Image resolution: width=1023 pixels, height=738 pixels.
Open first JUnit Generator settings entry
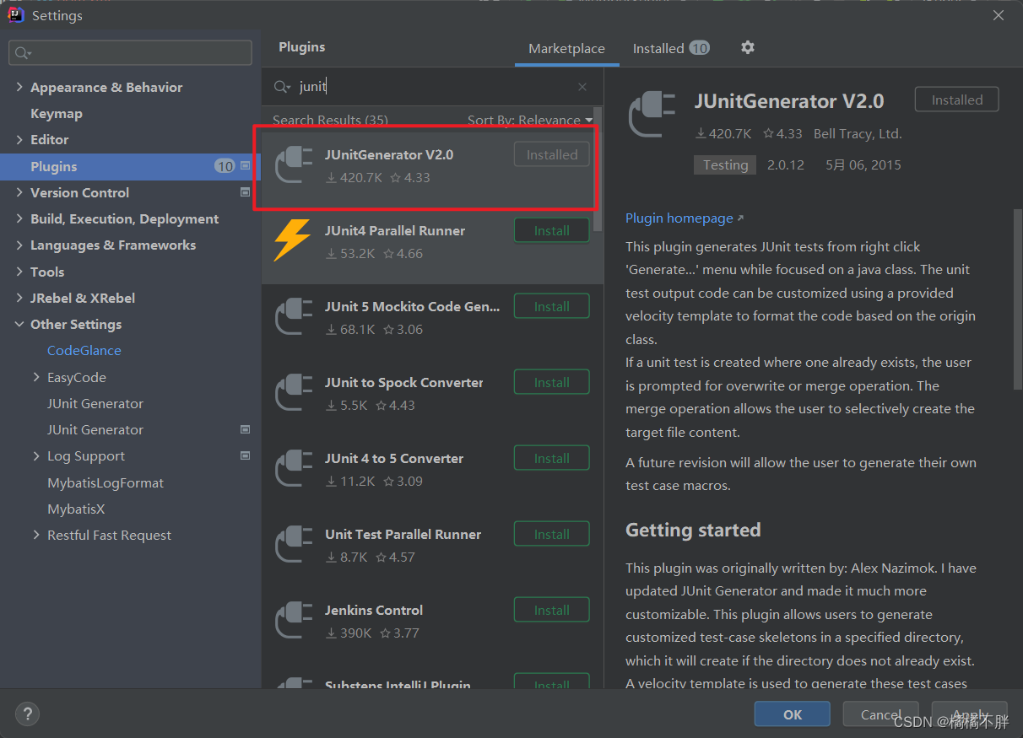pyautogui.click(x=95, y=403)
